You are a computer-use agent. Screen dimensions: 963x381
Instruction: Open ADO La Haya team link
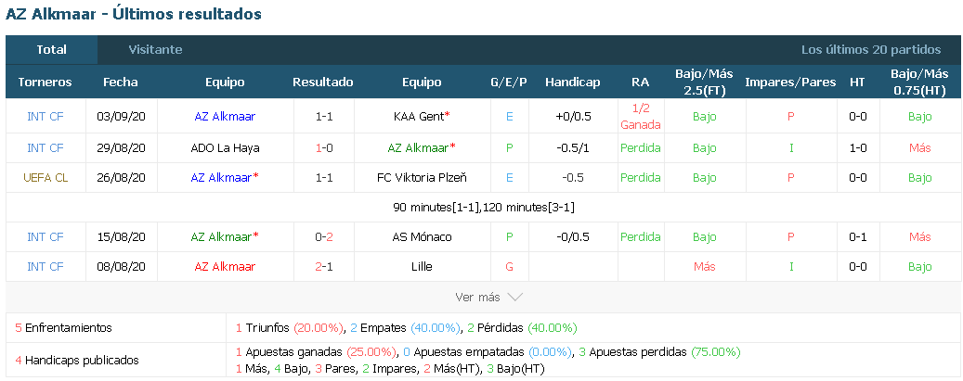(225, 148)
